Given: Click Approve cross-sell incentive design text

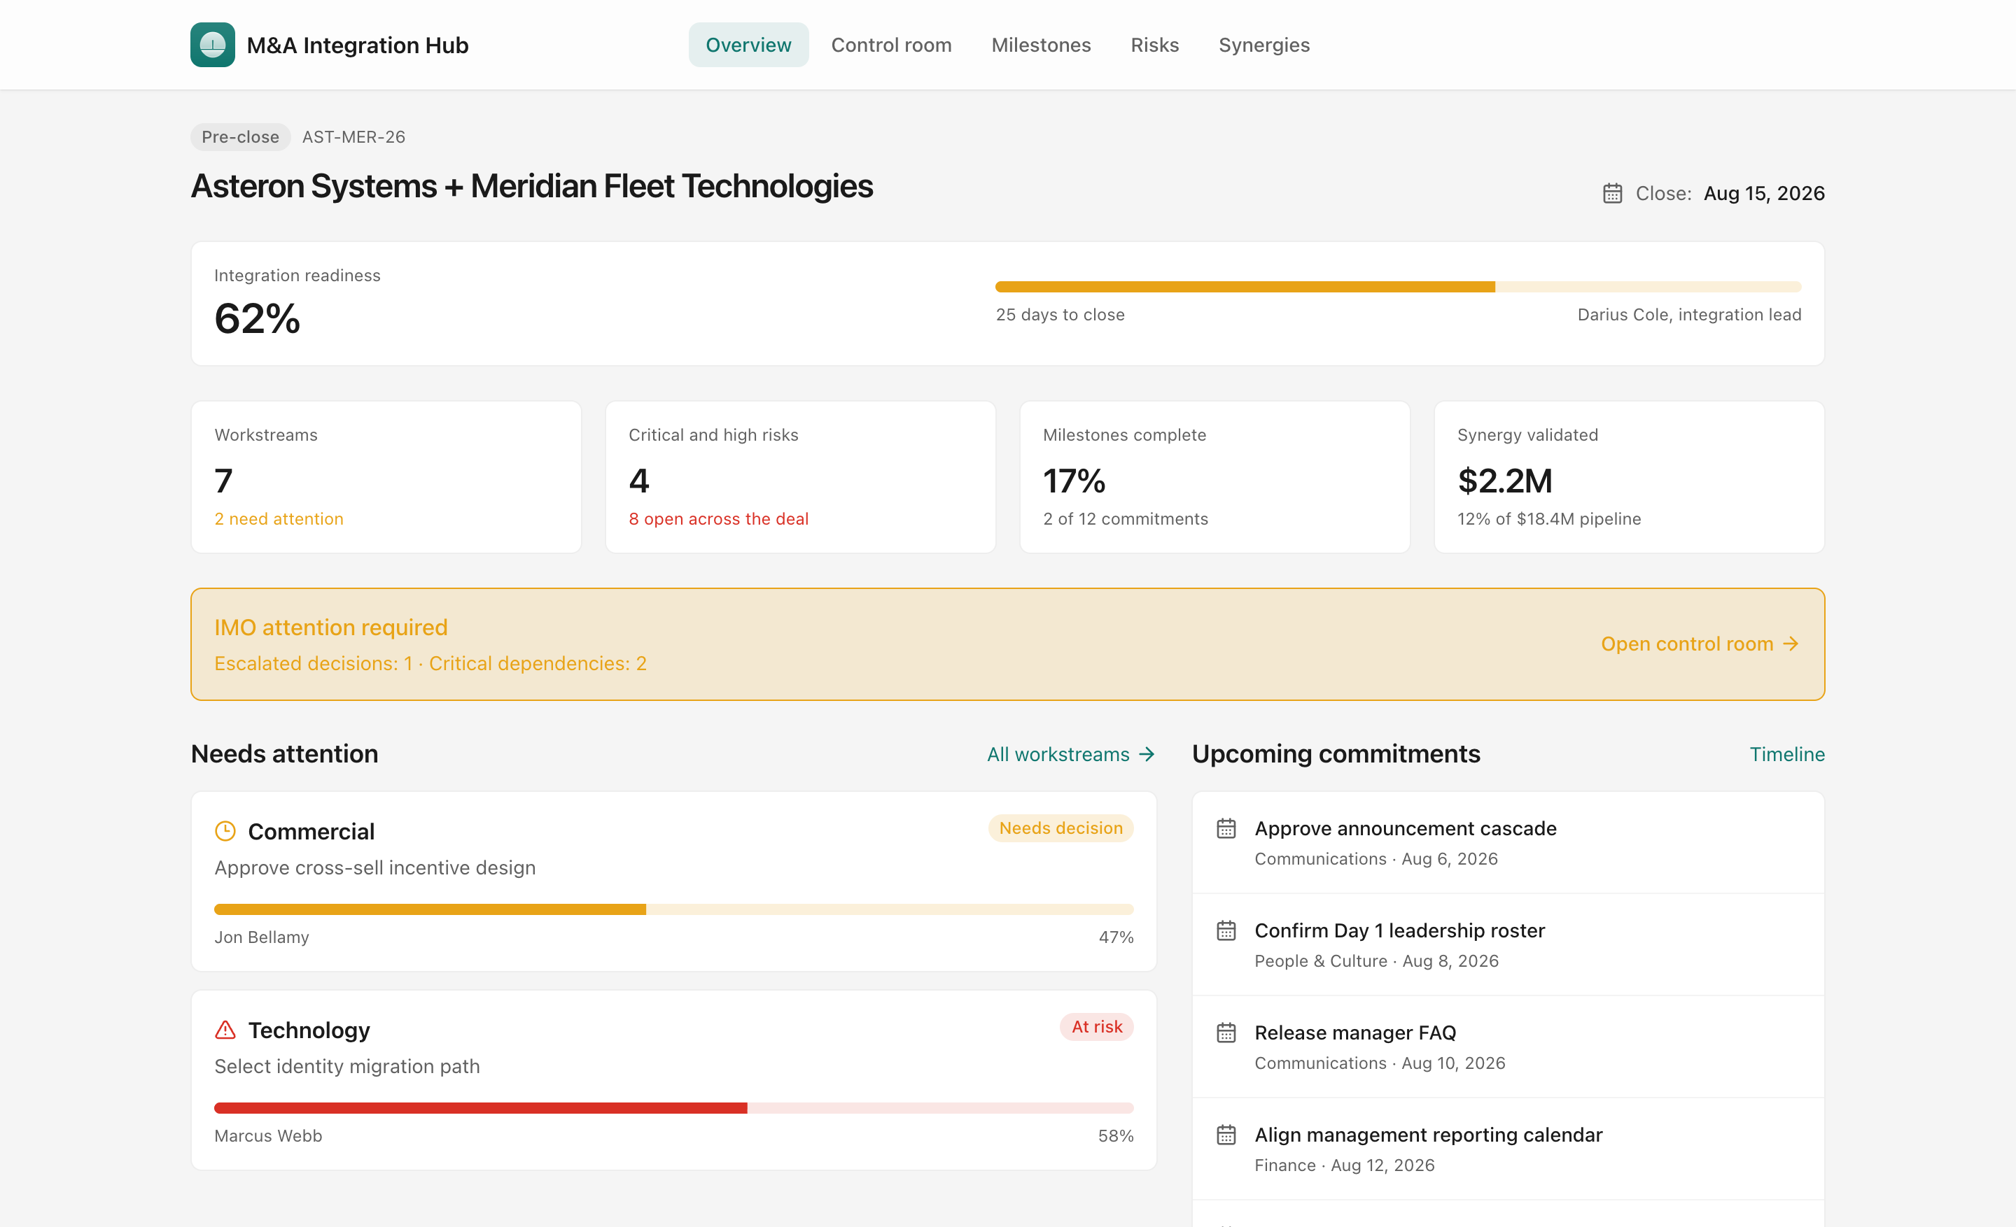Looking at the screenshot, I should [374, 868].
